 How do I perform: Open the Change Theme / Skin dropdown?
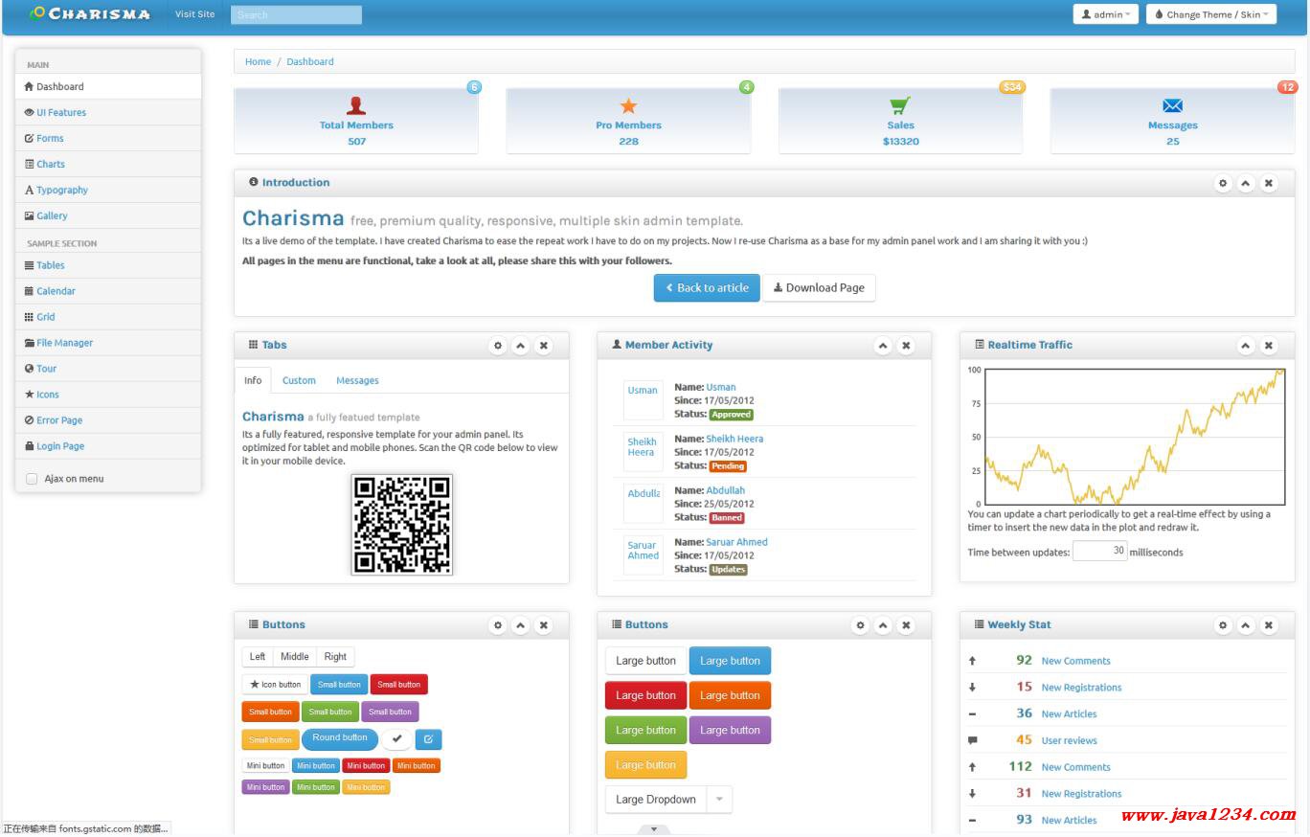[x=1210, y=14]
